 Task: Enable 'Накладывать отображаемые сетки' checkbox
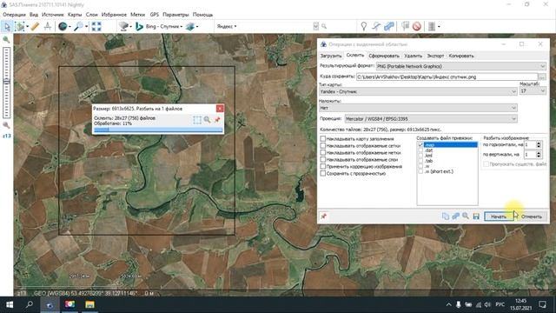(x=322, y=145)
